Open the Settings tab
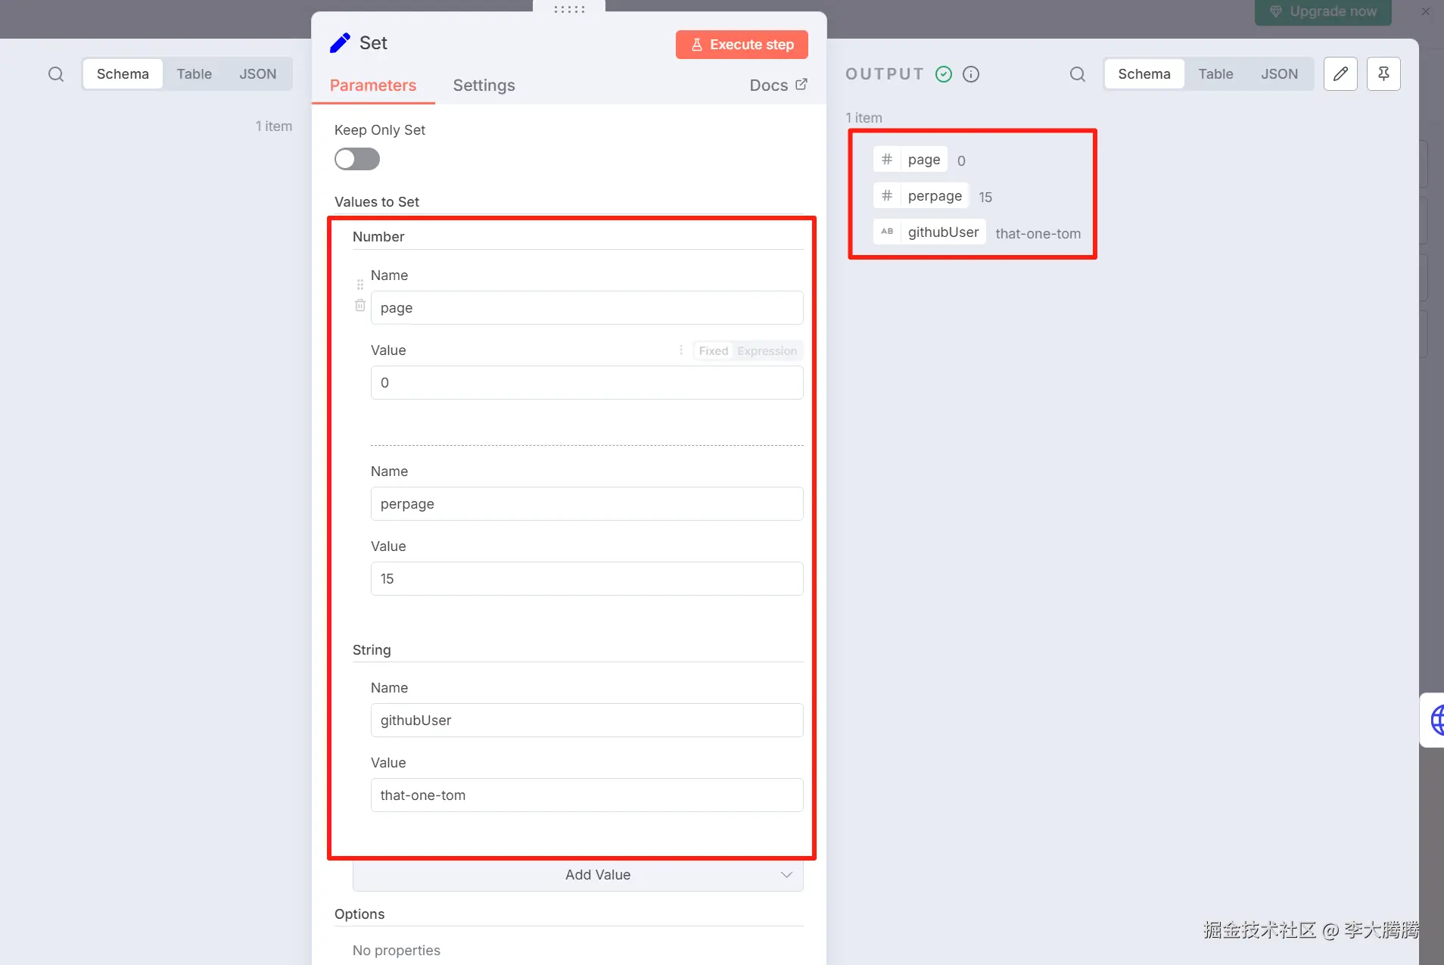 [484, 86]
